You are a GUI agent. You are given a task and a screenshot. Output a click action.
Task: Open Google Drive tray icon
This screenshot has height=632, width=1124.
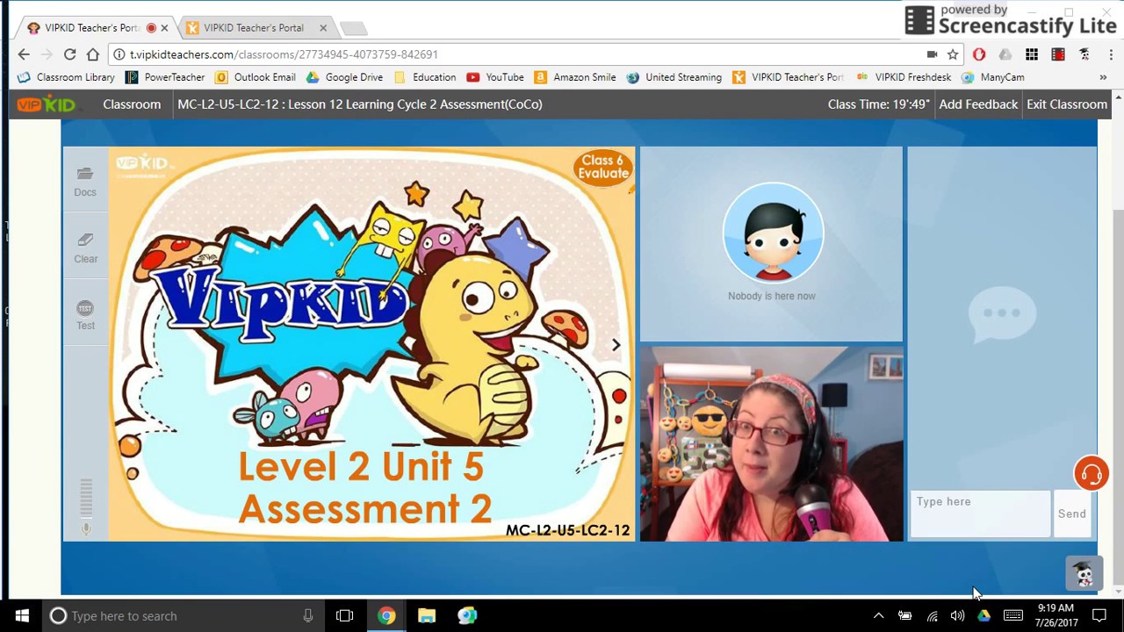coord(983,615)
